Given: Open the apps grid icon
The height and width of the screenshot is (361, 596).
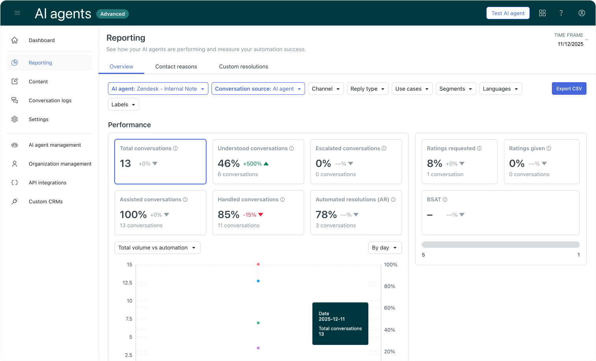Looking at the screenshot, I should (542, 13).
